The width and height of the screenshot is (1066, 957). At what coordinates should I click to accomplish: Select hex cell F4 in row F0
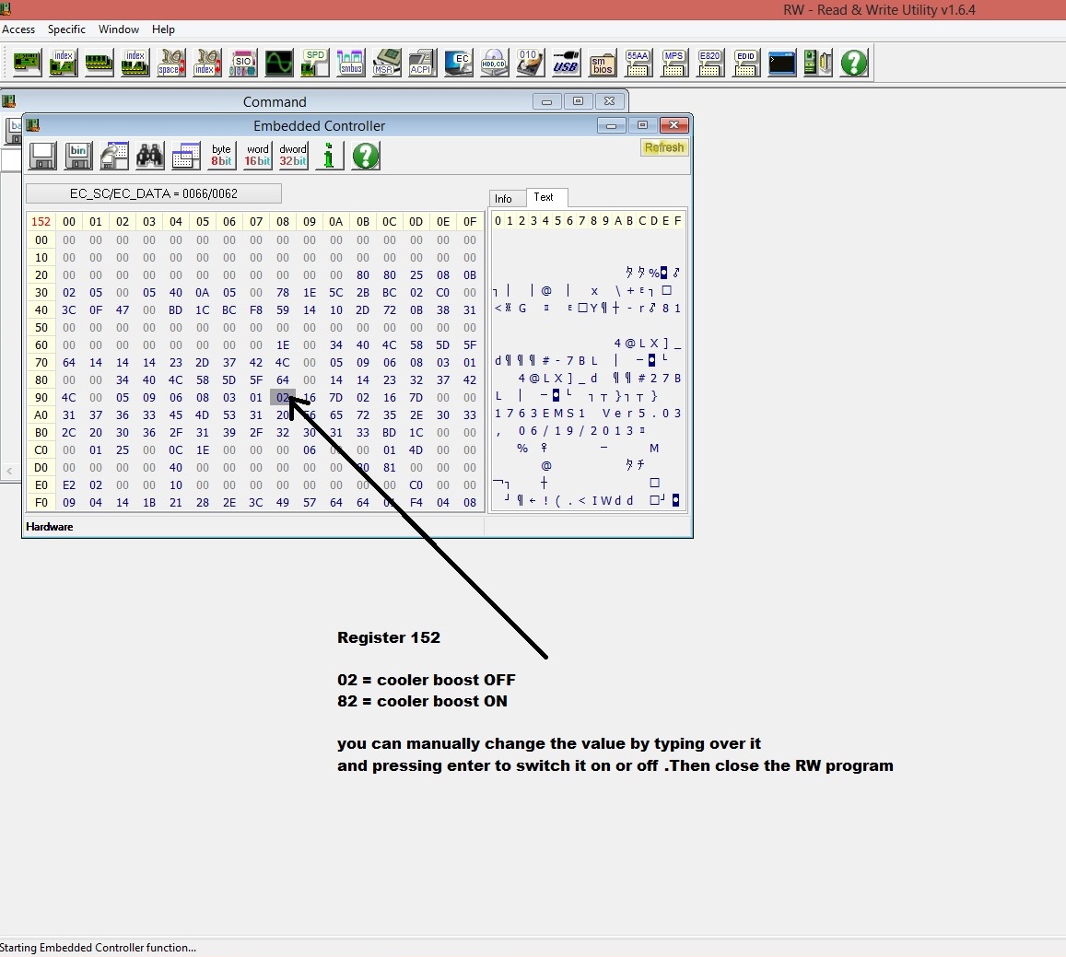[416, 503]
